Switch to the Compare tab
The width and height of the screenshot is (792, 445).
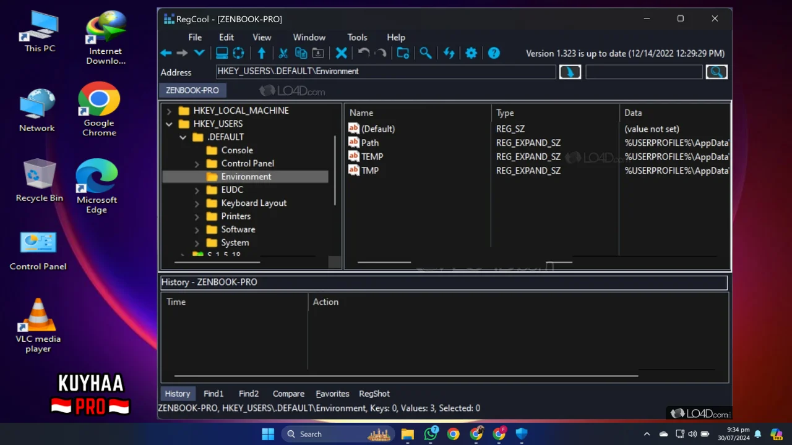coord(288,394)
